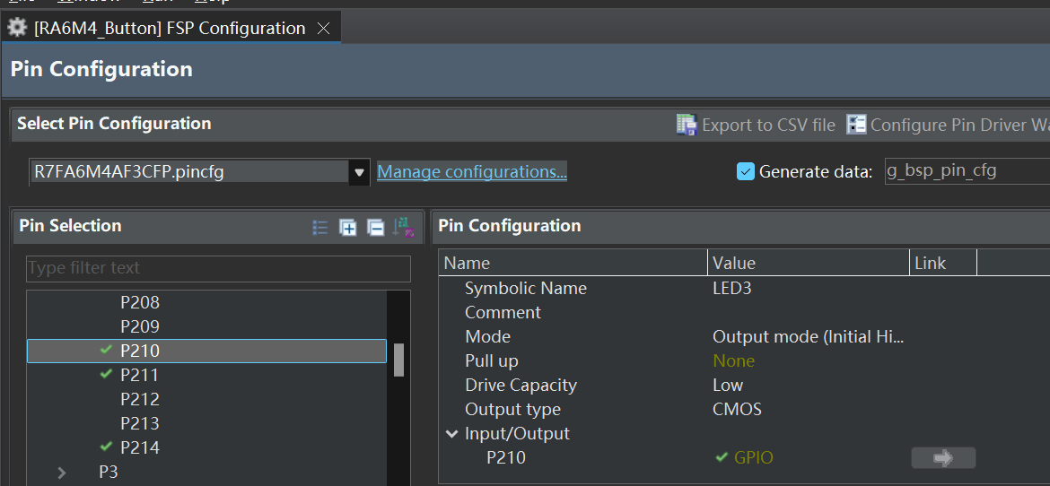Open Manage configurations link

coord(472,172)
